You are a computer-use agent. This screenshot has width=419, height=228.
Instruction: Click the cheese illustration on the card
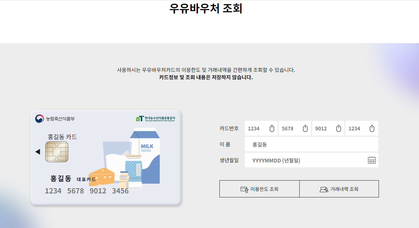(x=102, y=176)
